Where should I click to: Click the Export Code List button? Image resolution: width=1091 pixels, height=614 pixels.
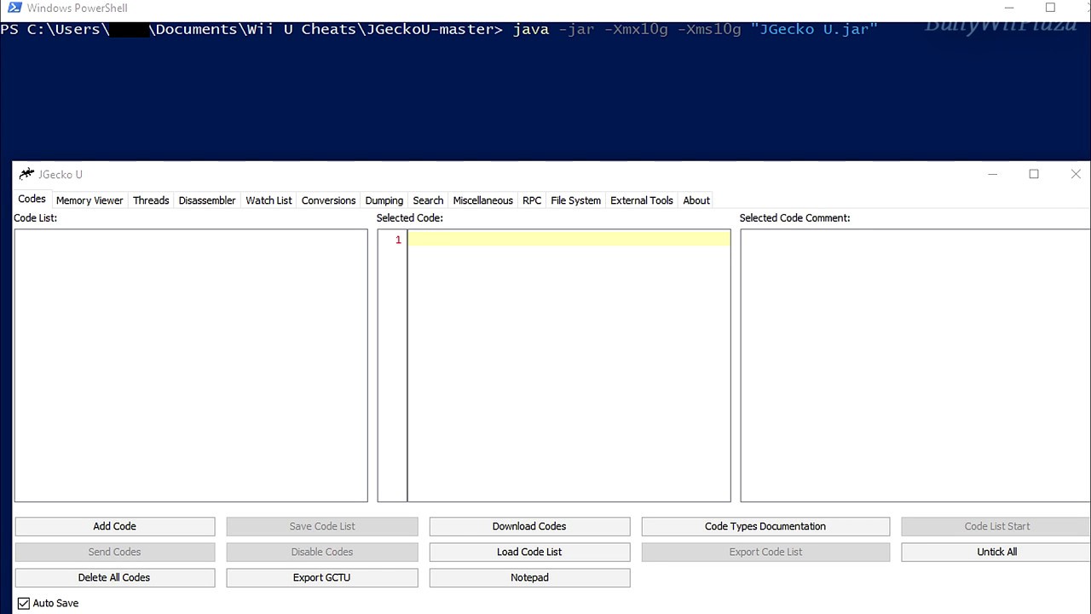coord(765,552)
